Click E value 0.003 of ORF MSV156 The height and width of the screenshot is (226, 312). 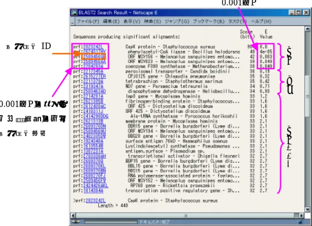click(x=266, y=57)
